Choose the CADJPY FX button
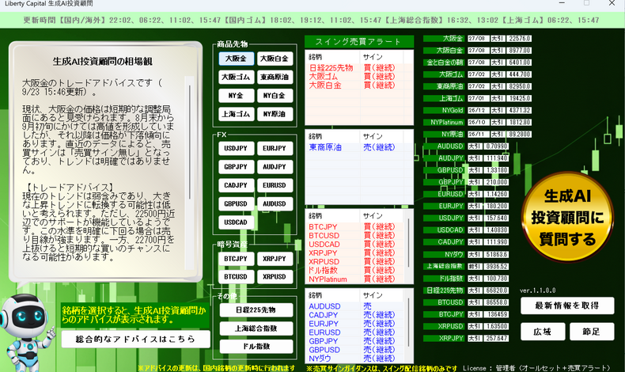Viewport: 625px width, 372px height. (x=236, y=185)
